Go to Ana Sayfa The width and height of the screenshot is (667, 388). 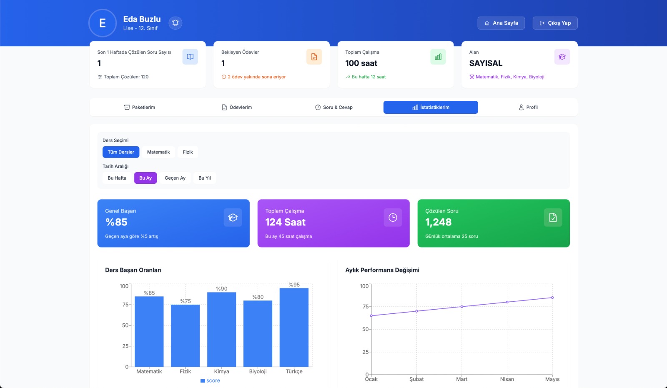pyautogui.click(x=501, y=23)
